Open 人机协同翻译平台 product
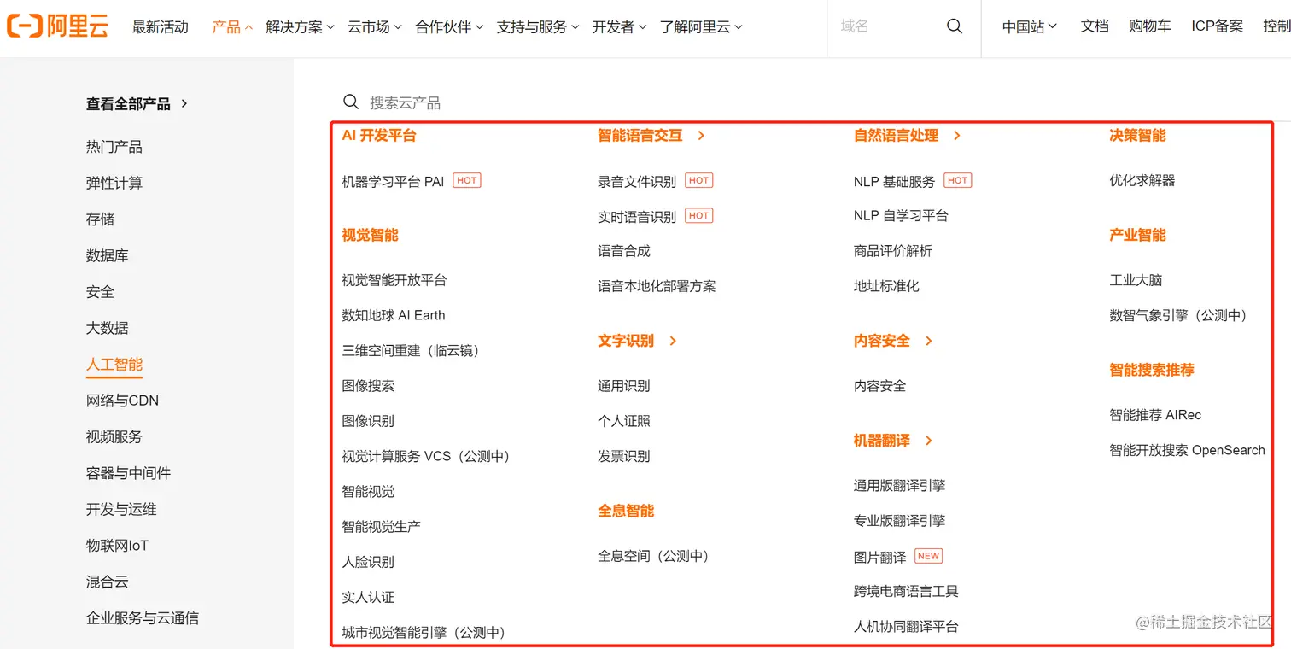 point(906,627)
